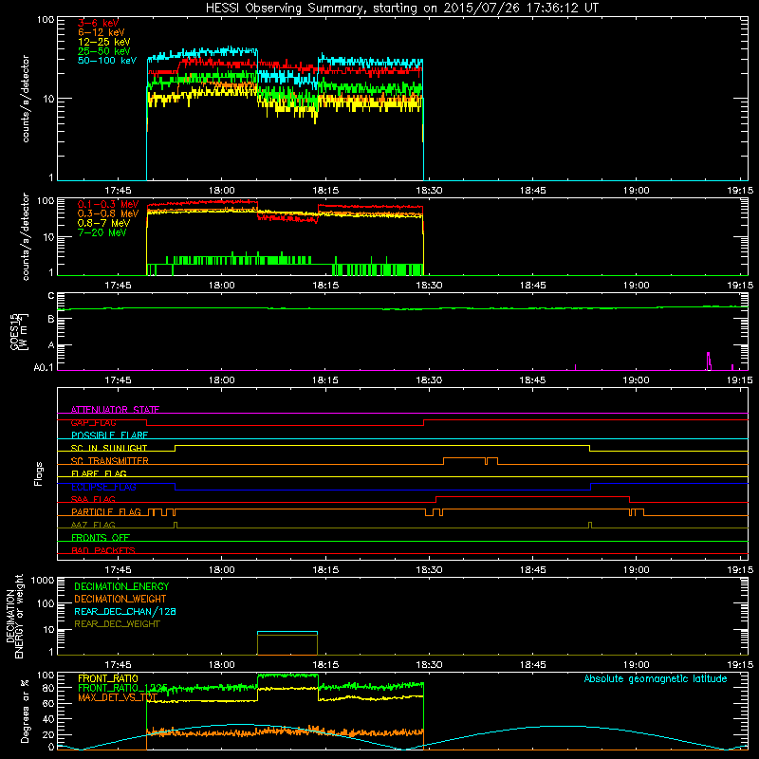The height and width of the screenshot is (759, 759).
Task: Click the ECLIPSE_FLAG label
Action: (103, 487)
